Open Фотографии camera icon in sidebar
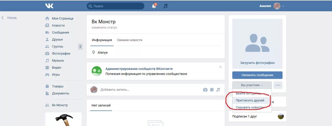The height and width of the screenshot is (126, 332). pos(47,54)
